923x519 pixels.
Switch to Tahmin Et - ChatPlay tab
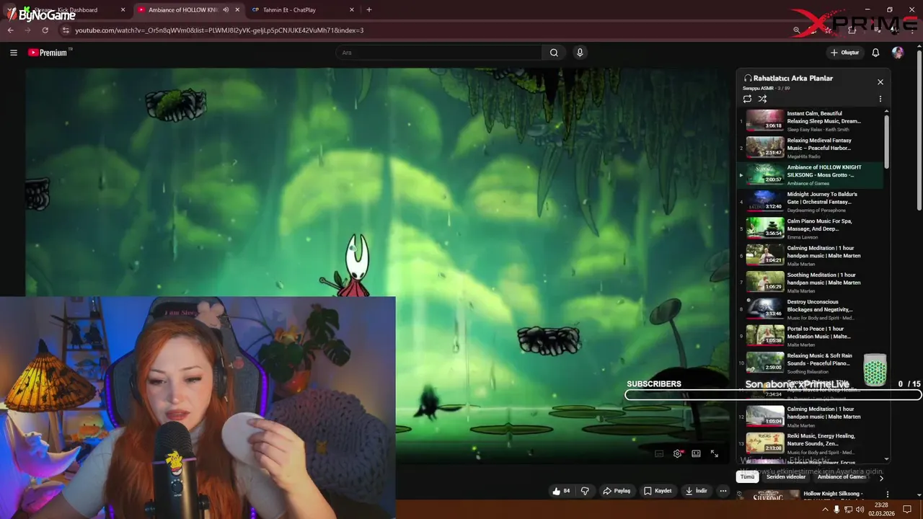tap(302, 10)
